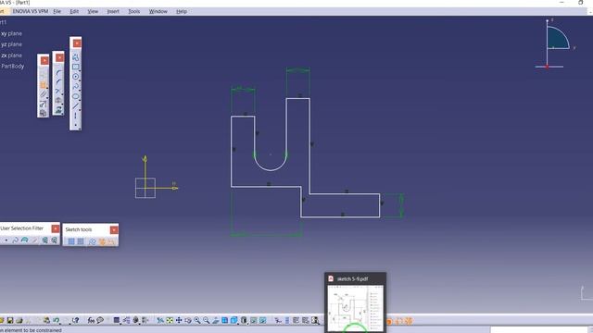Click the Edit Multi-Constraint icon
The width and height of the screenshot is (593, 333).
(x=44, y=113)
